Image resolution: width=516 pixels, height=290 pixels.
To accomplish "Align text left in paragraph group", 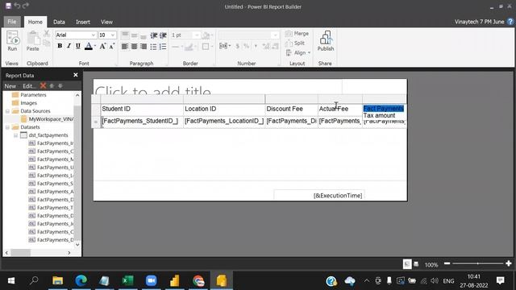I will pyautogui.click(x=125, y=47).
